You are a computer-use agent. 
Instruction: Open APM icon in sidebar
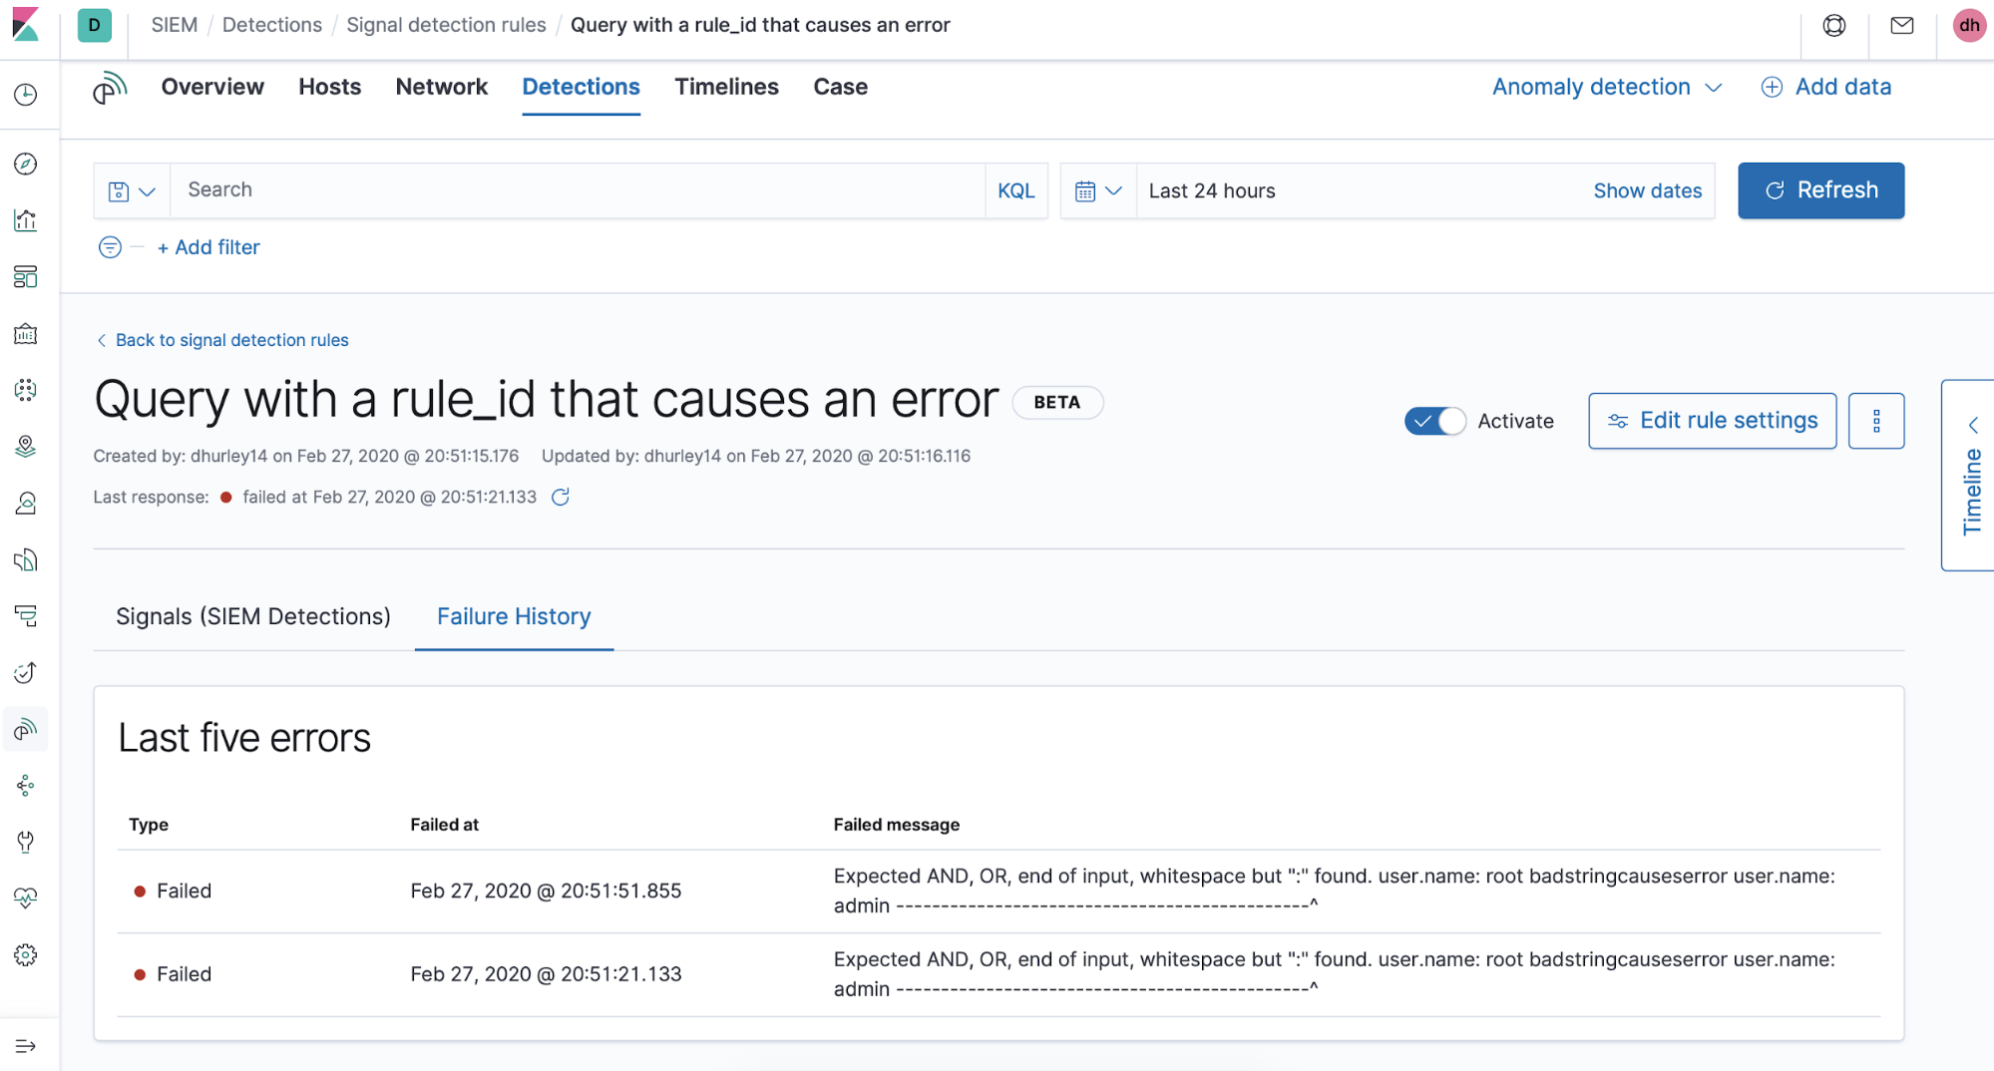point(26,616)
